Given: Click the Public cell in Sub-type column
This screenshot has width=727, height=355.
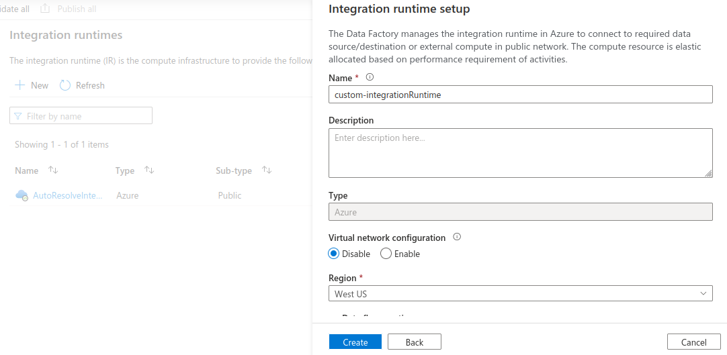Looking at the screenshot, I should click(230, 195).
